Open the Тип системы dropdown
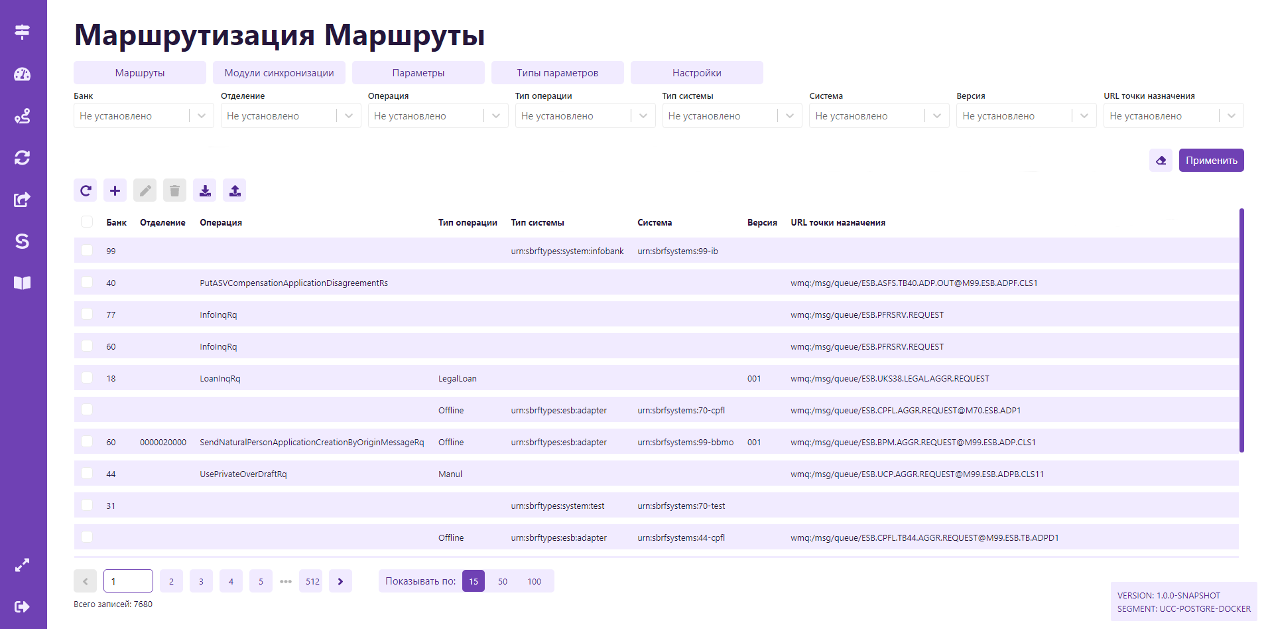Image resolution: width=1268 pixels, height=629 pixels. [x=790, y=116]
